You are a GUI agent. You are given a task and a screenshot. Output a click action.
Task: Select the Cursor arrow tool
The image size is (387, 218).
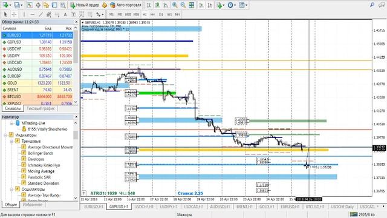(5, 15)
